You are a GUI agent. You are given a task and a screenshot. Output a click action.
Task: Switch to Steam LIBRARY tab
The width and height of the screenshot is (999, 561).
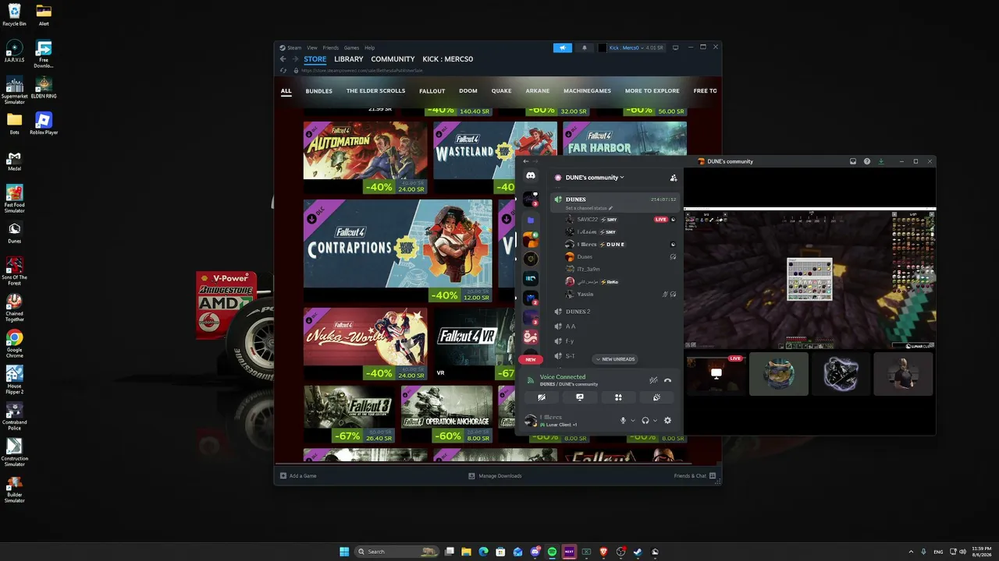click(x=349, y=59)
